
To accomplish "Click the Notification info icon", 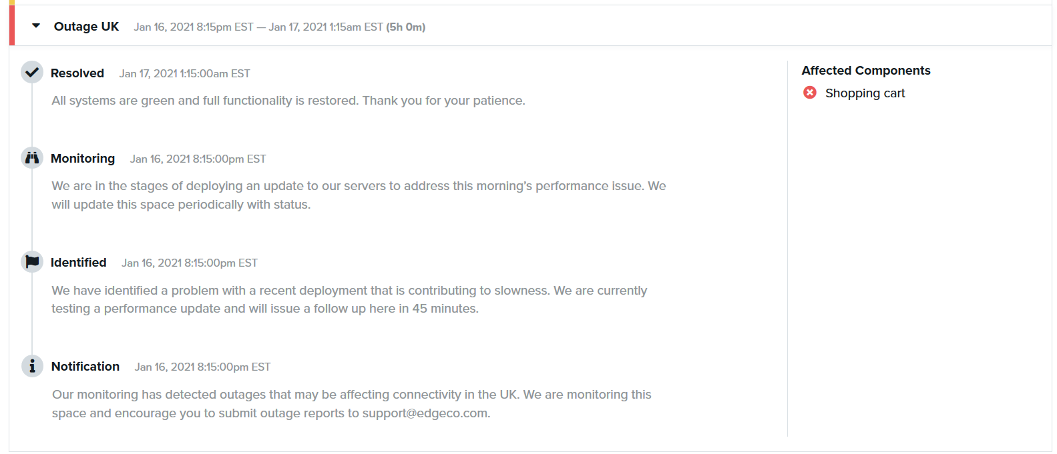I will (32, 366).
